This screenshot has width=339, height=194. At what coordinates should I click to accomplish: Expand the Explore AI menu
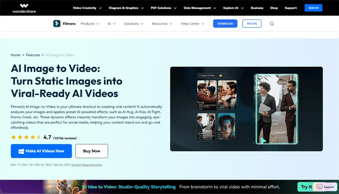pos(233,8)
